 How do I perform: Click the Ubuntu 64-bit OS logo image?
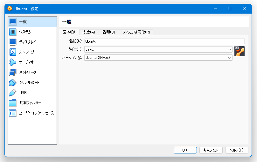240,51
